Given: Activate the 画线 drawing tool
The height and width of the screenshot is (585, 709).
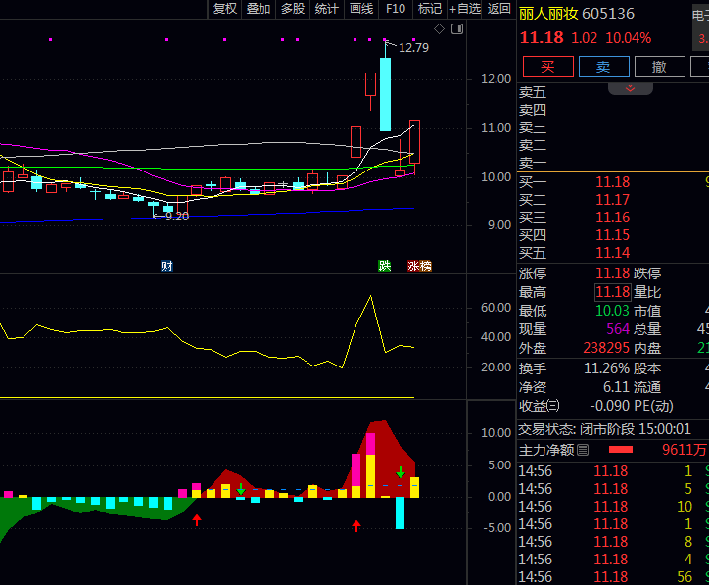Looking at the screenshot, I should click(x=361, y=9).
